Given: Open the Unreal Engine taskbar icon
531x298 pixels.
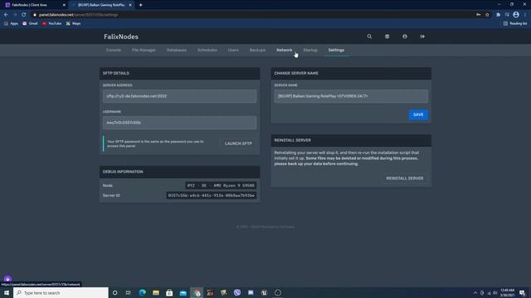Looking at the screenshot, I should [x=264, y=292].
